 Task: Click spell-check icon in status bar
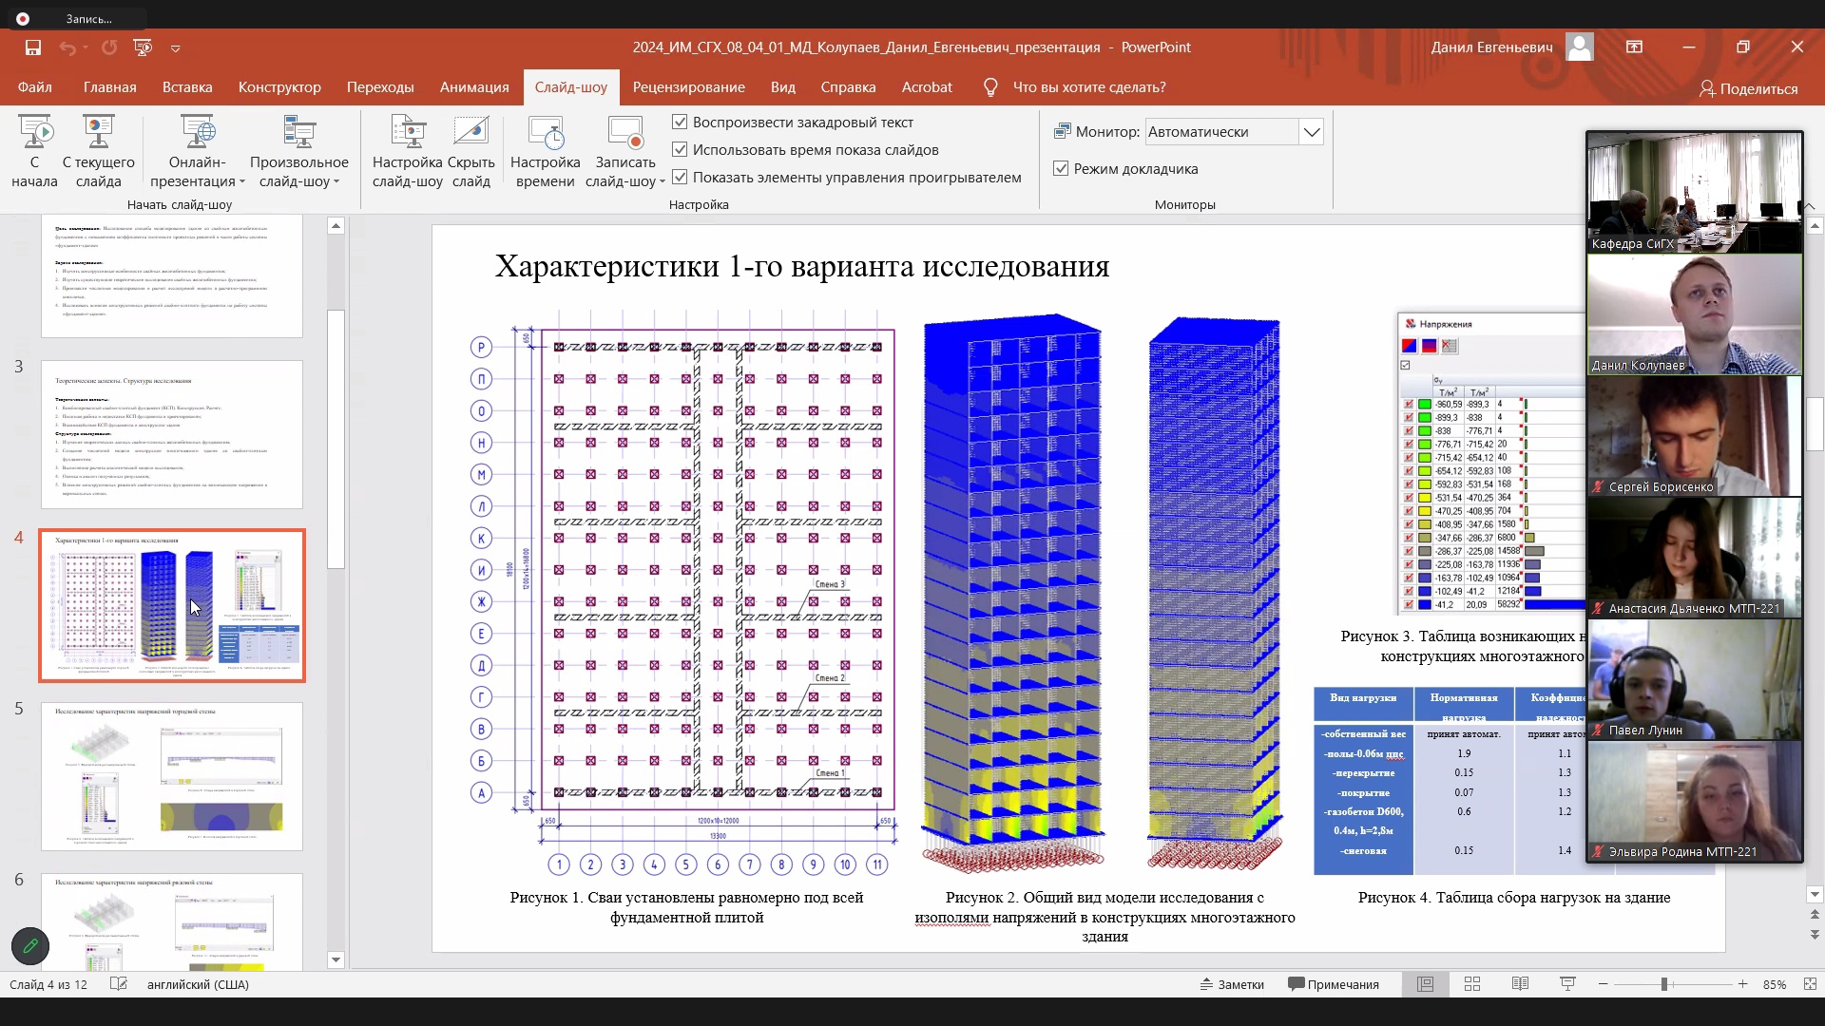click(119, 984)
